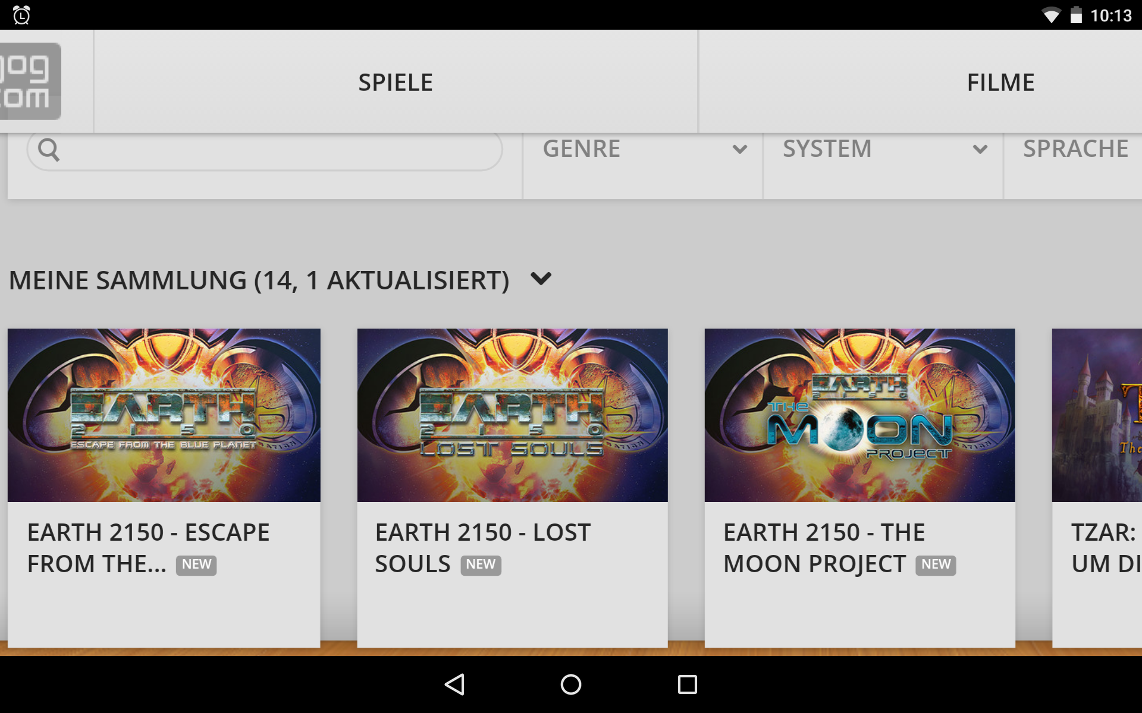Open the SPRACHE filter dropdown

coord(1074,149)
